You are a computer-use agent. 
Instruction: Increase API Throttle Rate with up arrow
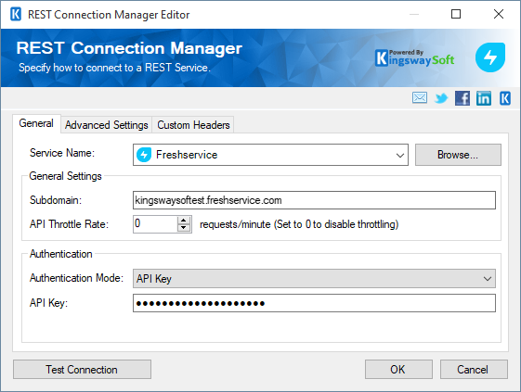tap(184, 221)
